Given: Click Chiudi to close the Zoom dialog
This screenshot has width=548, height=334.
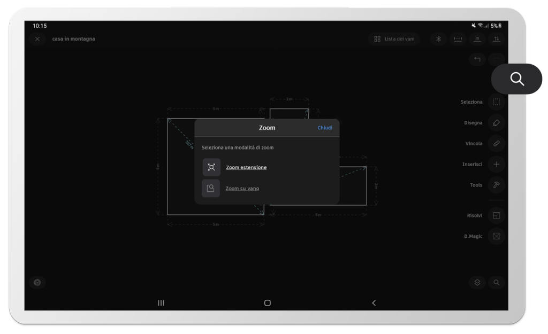Looking at the screenshot, I should click(x=325, y=128).
